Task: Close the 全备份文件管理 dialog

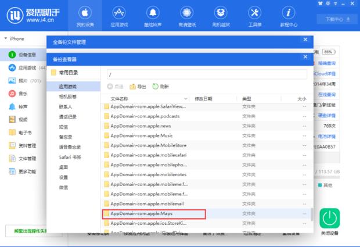Action: (305, 40)
